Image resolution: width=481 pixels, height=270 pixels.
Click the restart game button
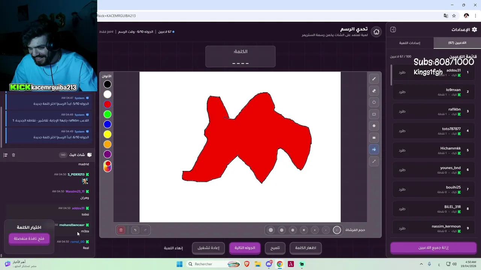[209, 248]
